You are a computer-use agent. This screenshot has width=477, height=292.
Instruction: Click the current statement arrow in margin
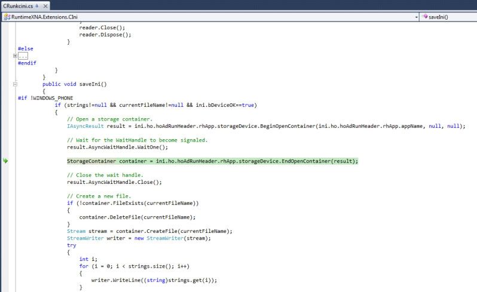pos(5,161)
